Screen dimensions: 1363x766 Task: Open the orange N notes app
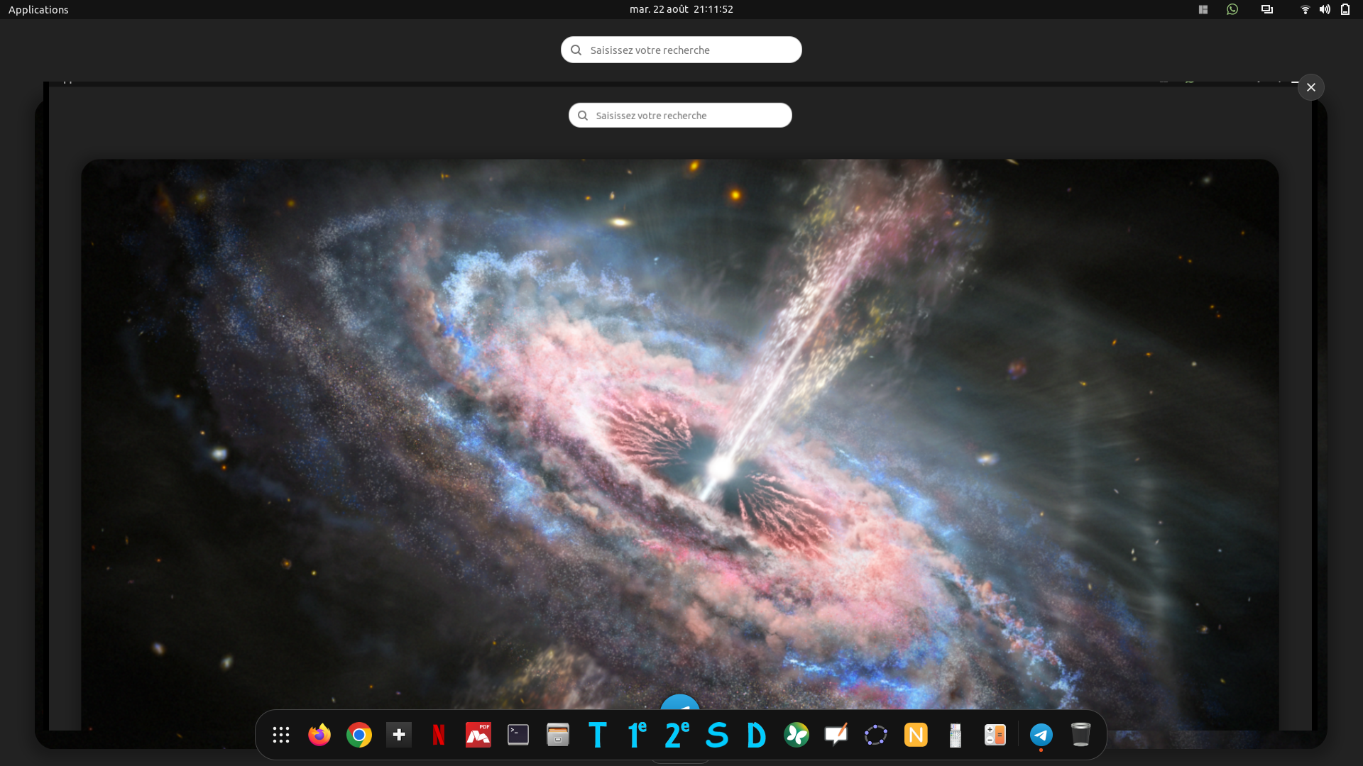click(x=916, y=735)
